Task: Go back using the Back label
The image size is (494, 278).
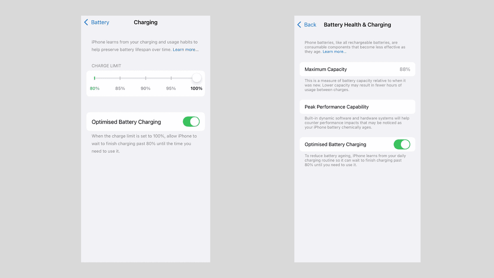Action: pos(310,25)
